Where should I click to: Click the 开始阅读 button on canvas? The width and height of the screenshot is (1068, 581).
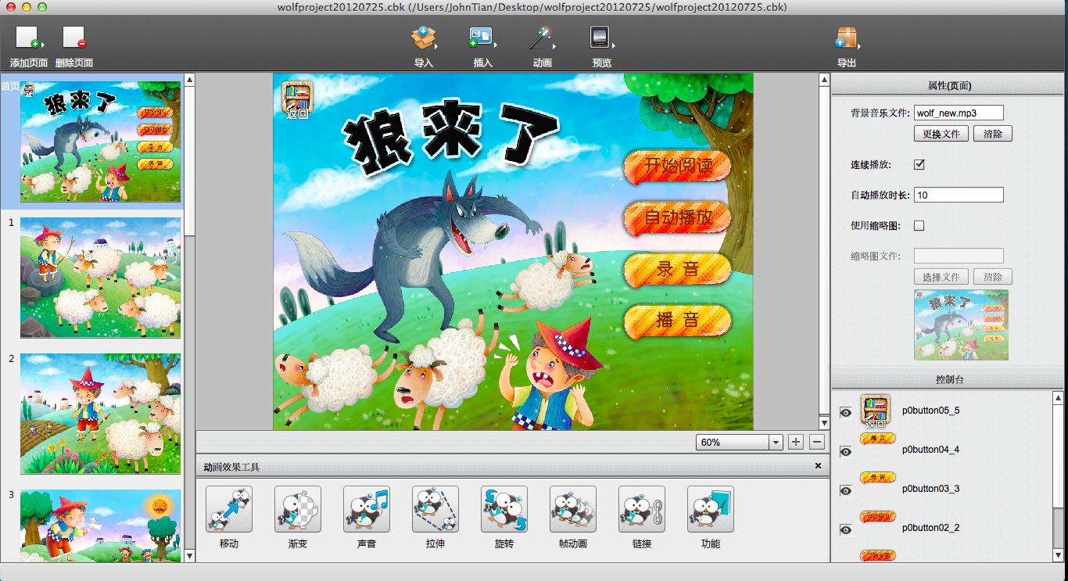[677, 167]
